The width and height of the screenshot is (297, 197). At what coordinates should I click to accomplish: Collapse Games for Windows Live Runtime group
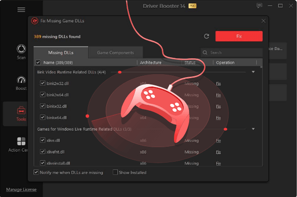pos(253,129)
